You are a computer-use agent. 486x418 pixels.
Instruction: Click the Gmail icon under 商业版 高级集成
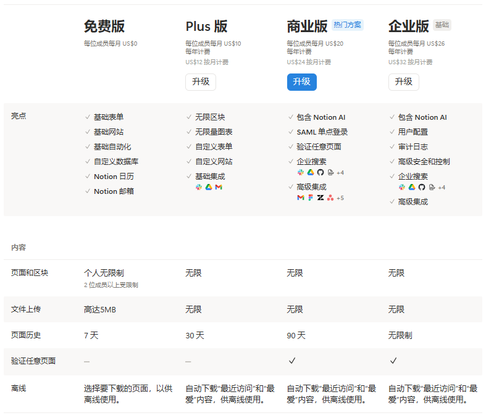tap(301, 198)
